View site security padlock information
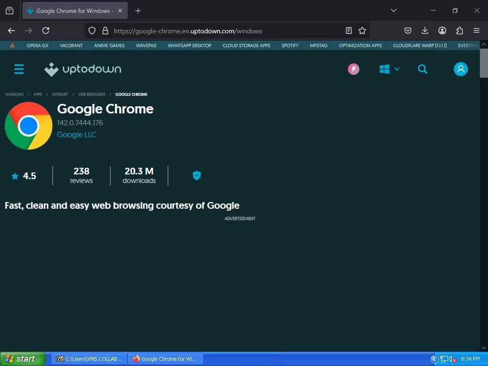This screenshot has height=366, width=488. click(105, 30)
